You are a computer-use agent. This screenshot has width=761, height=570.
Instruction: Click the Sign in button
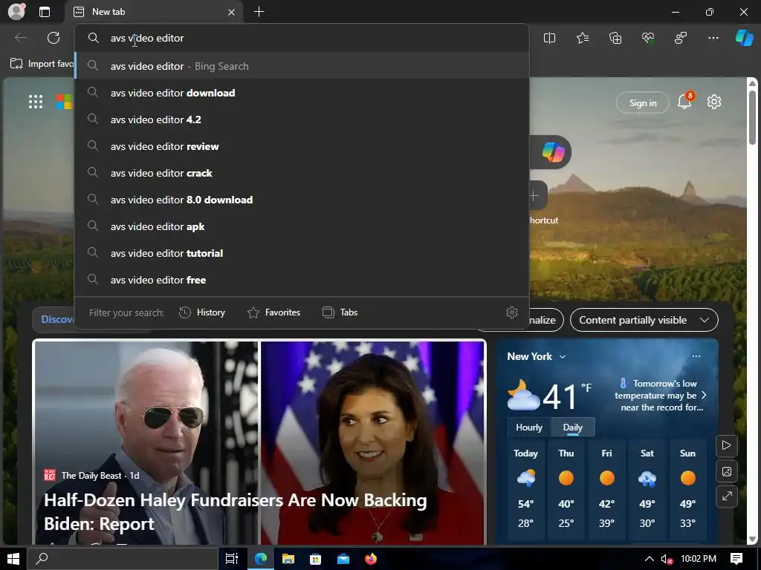point(643,102)
